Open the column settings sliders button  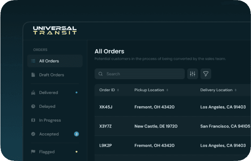click(x=192, y=74)
